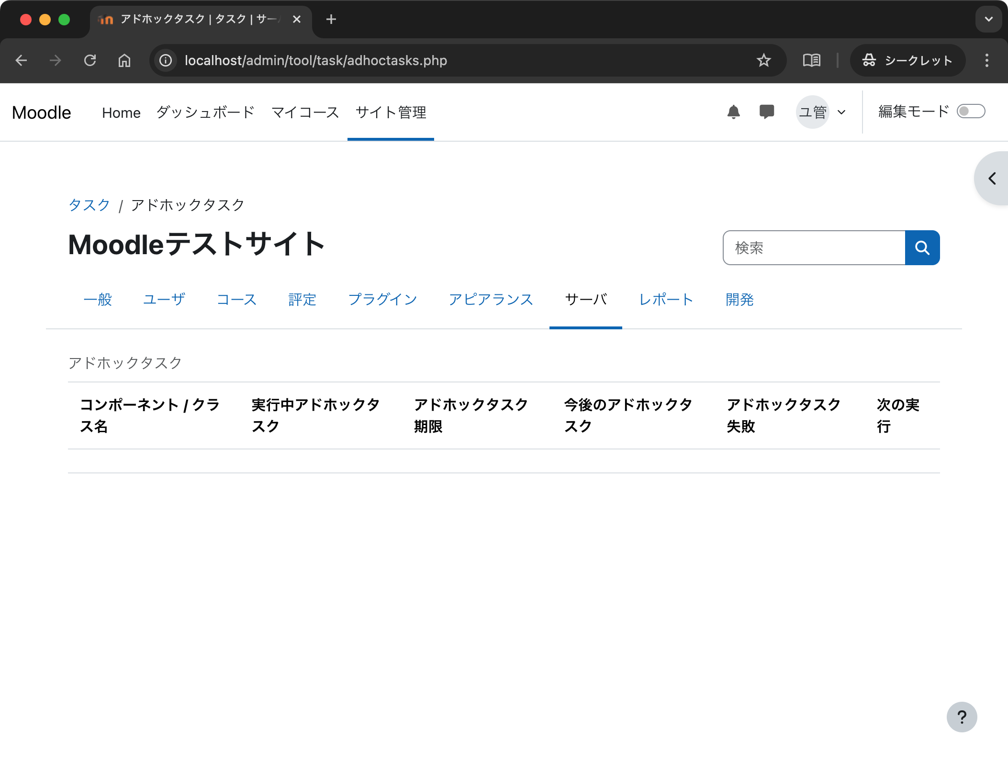Click the browser home icon

(x=124, y=60)
